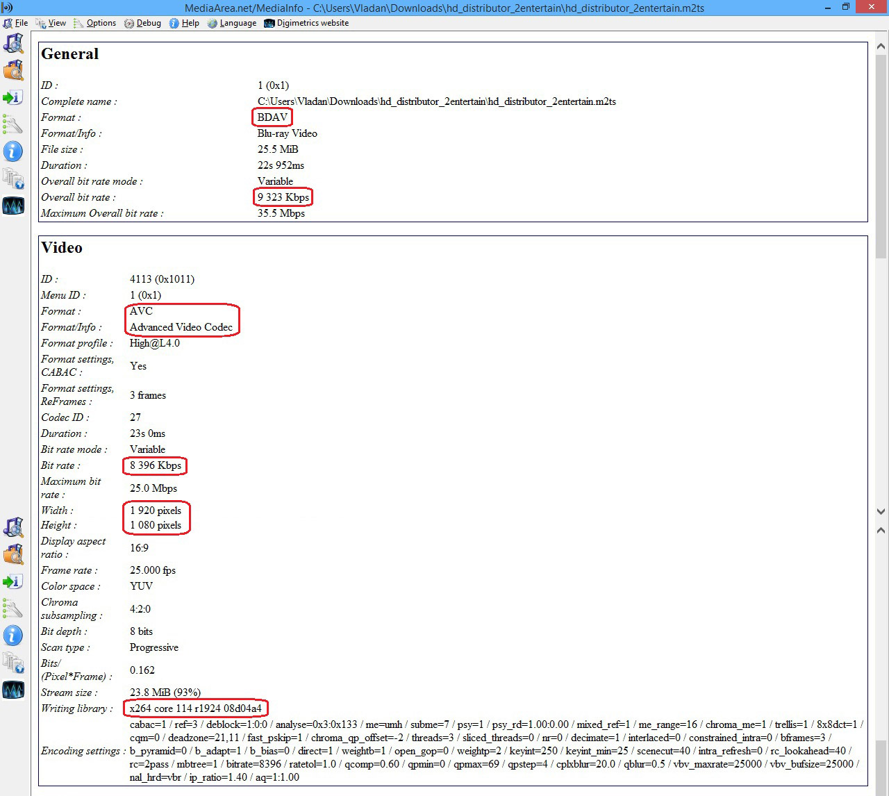Click the Open Folder icon in top sidebar
This screenshot has width=889, height=796.
coord(13,70)
